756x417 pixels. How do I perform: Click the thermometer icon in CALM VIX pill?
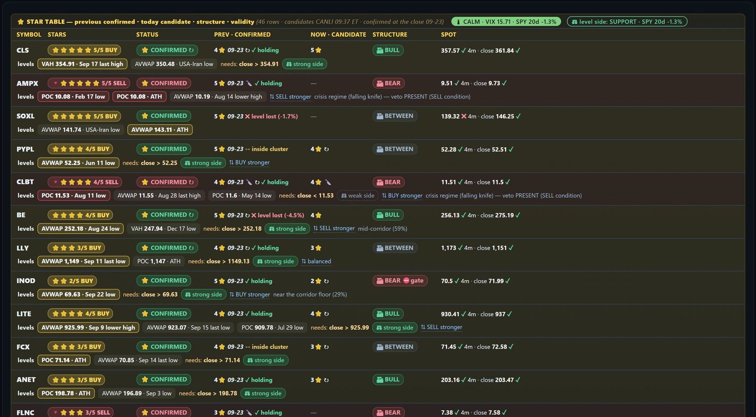pos(458,22)
